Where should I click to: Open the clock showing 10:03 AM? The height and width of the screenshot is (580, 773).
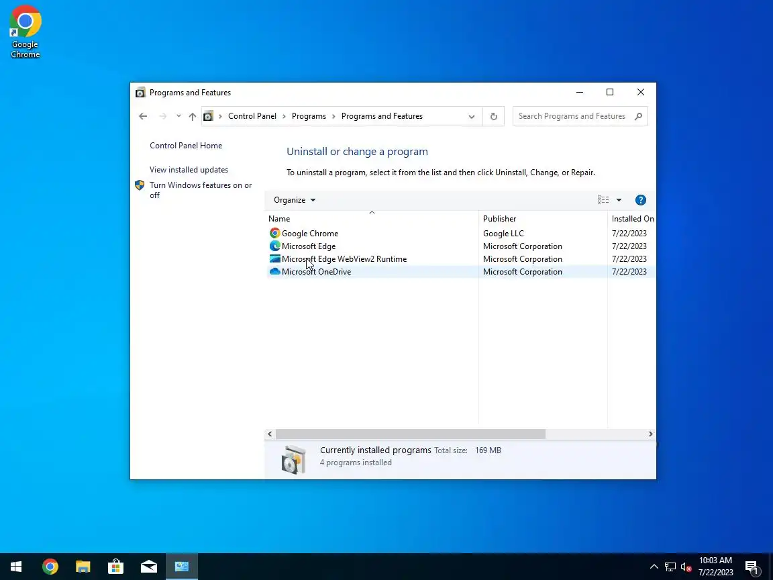point(715,567)
